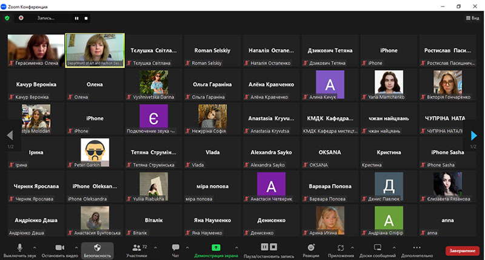Stop recording from top-left indicator
Screen dimensions: 485x260
(x=86, y=18)
